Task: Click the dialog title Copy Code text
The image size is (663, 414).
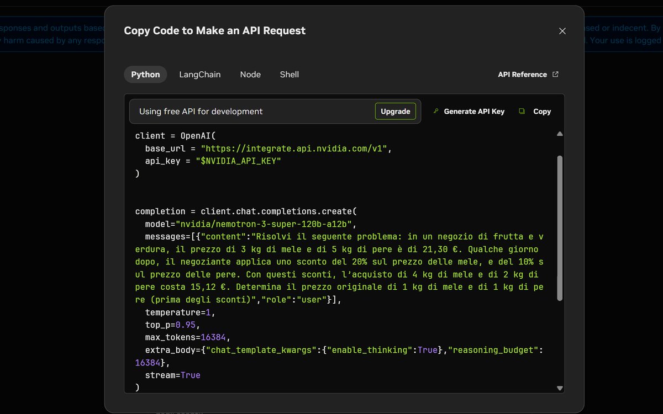Action: click(x=215, y=31)
